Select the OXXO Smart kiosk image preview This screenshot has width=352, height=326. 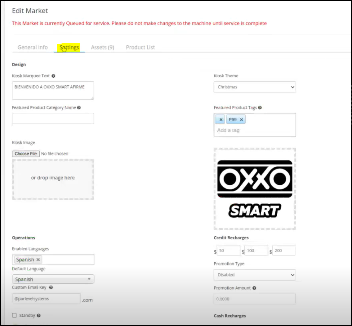(254, 189)
